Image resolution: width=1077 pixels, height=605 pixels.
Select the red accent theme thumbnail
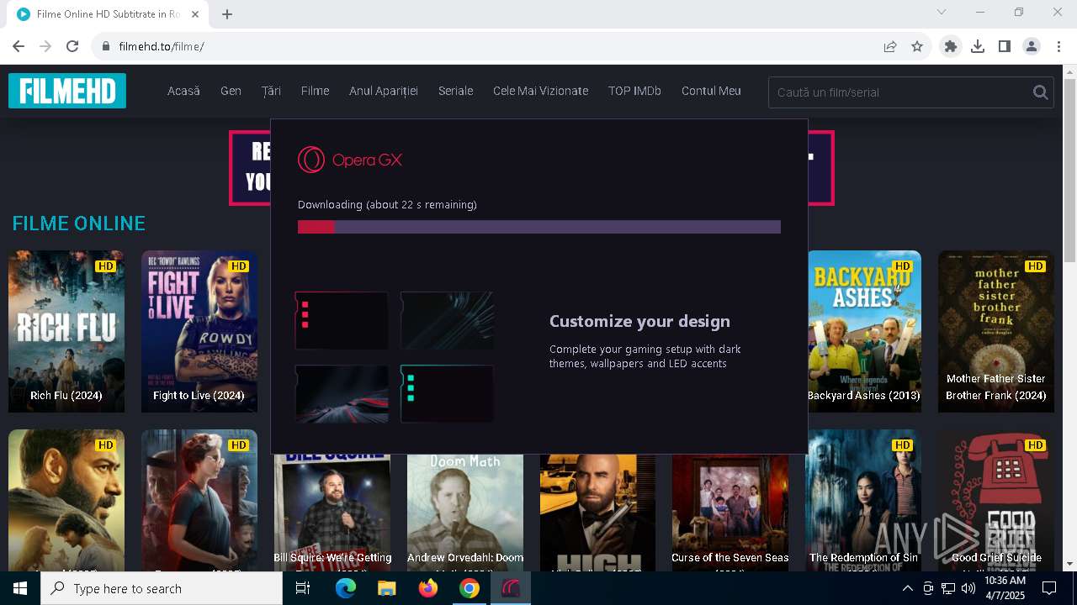pos(342,320)
